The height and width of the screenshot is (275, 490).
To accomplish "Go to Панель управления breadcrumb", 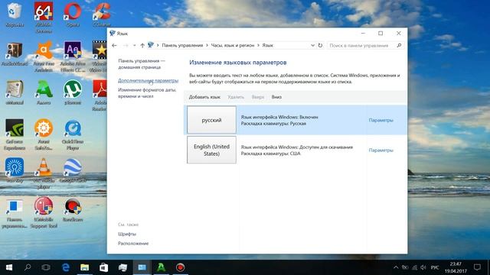I will click(x=182, y=45).
